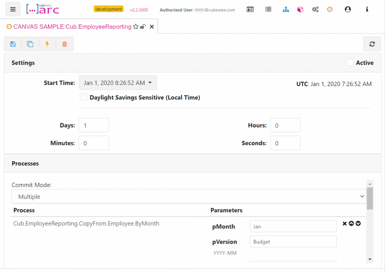Open processes gears icon in header
The width and height of the screenshot is (385, 272).
tap(315, 9)
